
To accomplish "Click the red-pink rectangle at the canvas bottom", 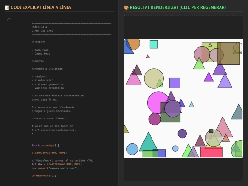I will pos(211,152).
